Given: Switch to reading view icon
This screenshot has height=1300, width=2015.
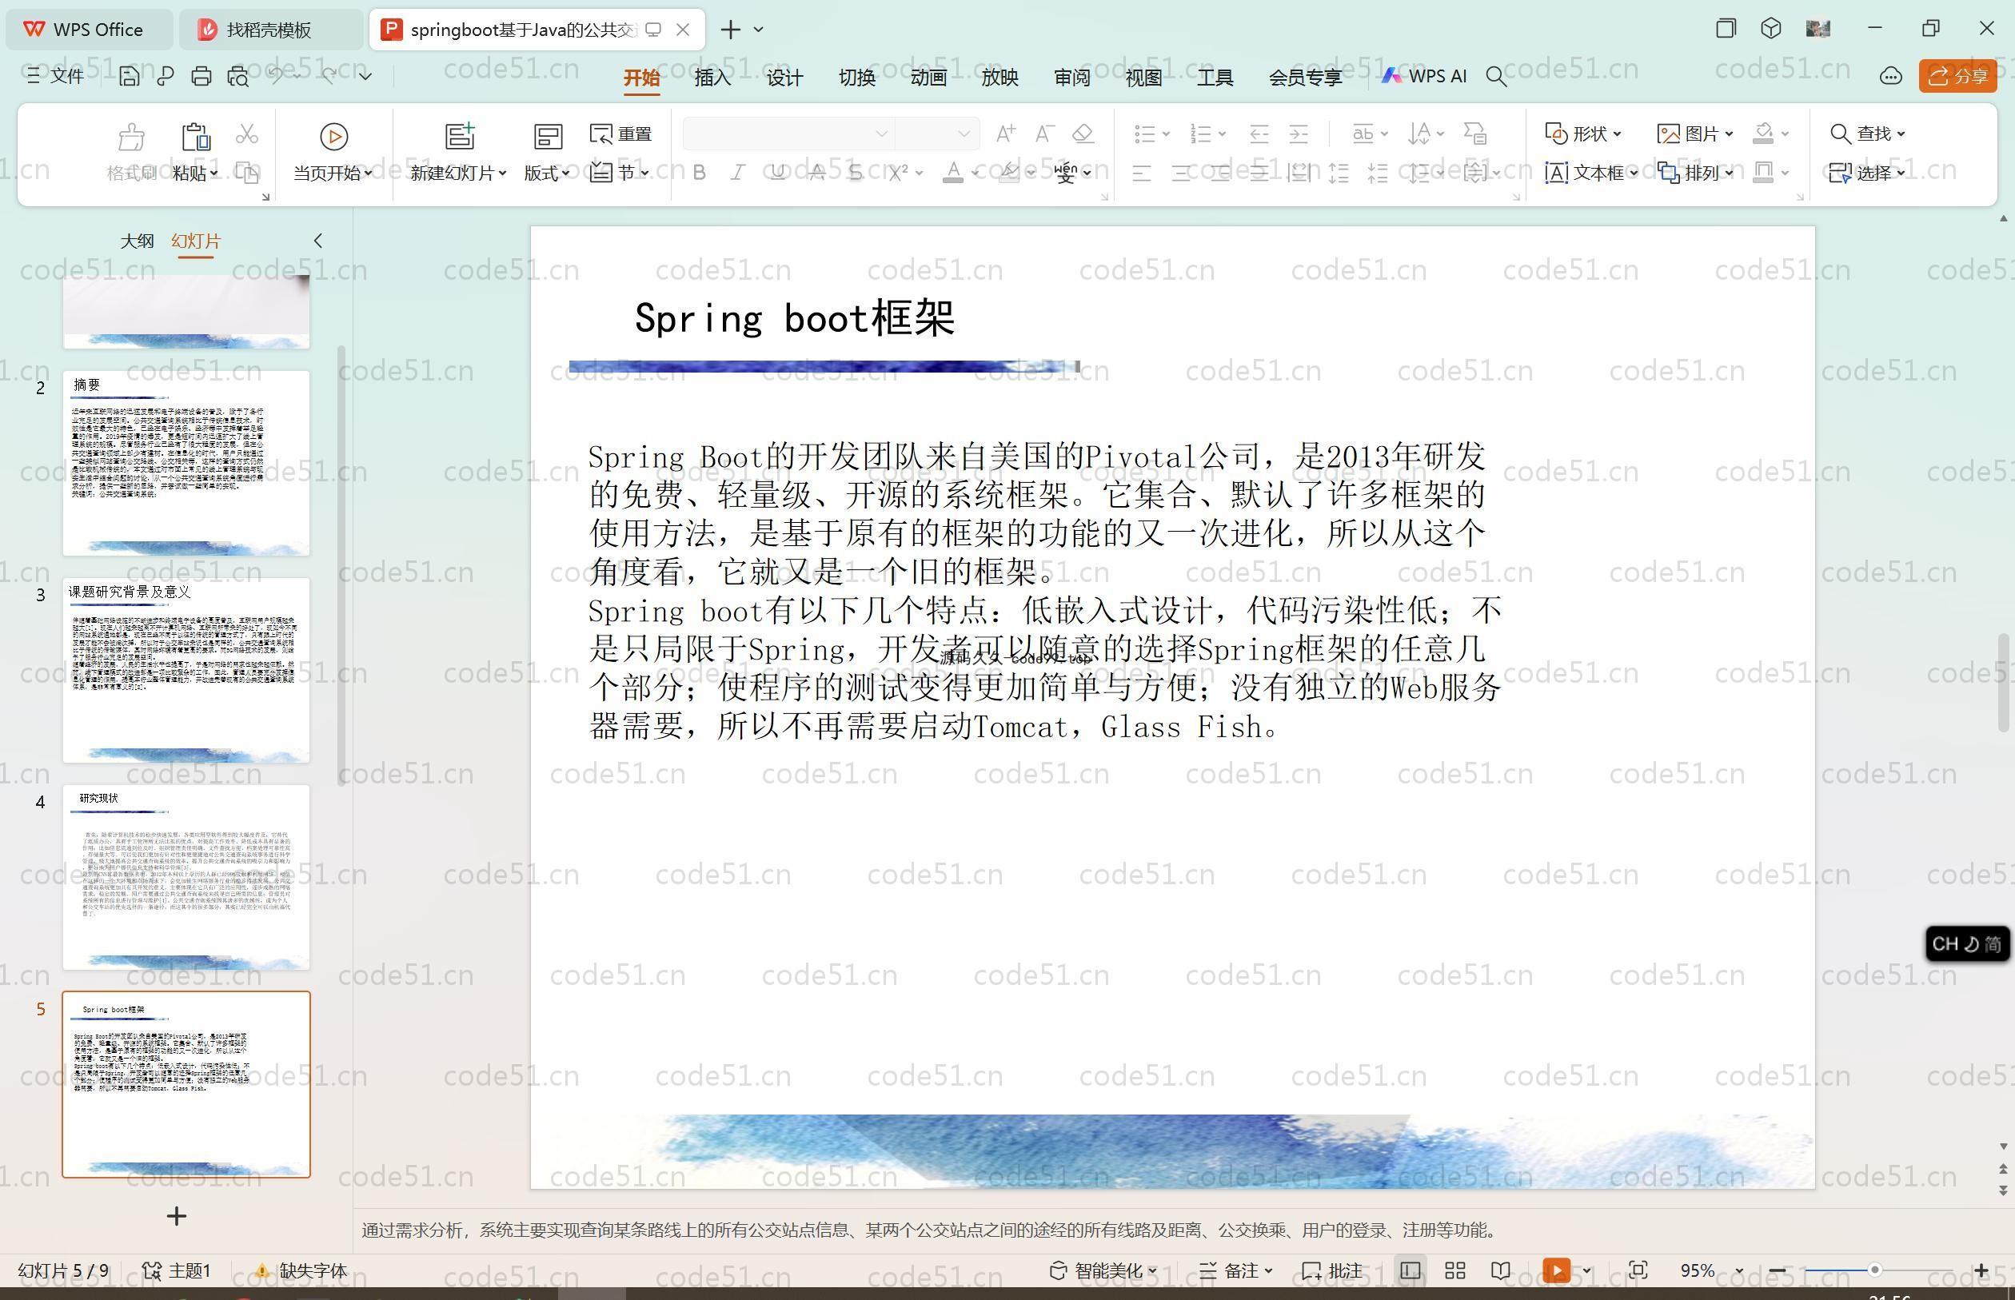Looking at the screenshot, I should tap(1500, 1270).
